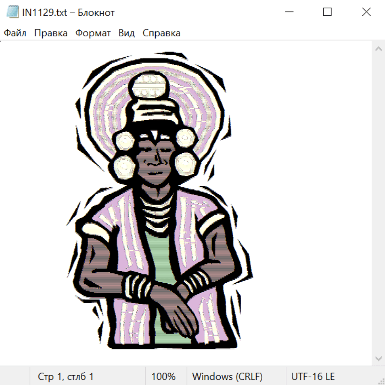Image resolution: width=385 pixels, height=385 pixels.
Task: Close the IN1129.txt window
Action: pos(366,12)
